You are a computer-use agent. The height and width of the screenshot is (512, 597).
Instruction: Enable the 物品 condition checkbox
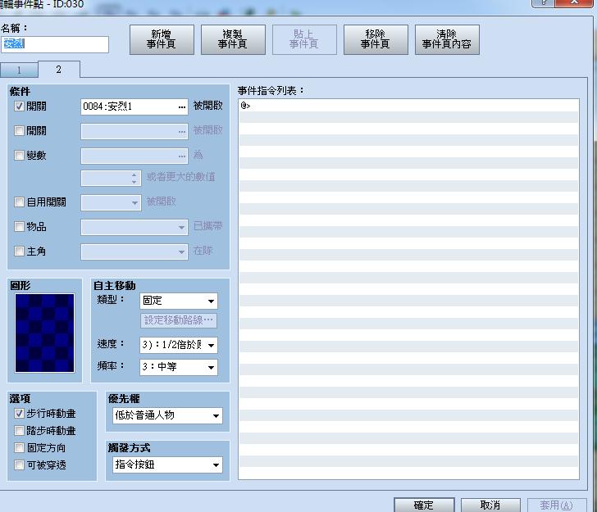click(x=19, y=227)
